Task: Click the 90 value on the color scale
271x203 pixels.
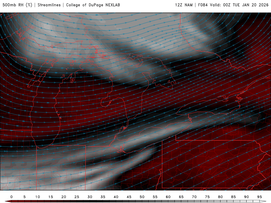Action: (x=247, y=197)
